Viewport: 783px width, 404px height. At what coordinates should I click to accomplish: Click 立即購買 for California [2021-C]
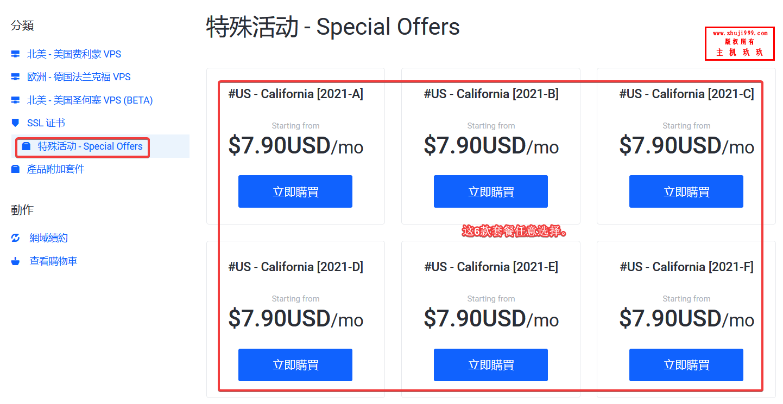(686, 191)
